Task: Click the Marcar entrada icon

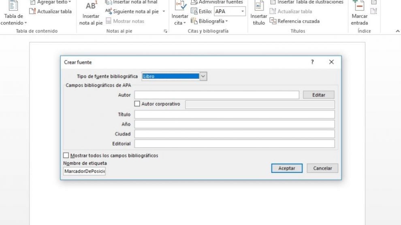Action: [359, 6]
